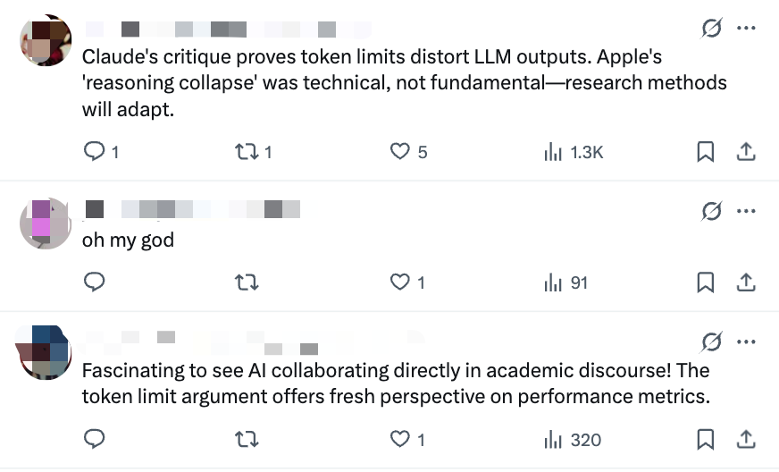Open profile avatar of "oh my god" author
Screen dimensions: 779x472
pyautogui.click(x=45, y=223)
